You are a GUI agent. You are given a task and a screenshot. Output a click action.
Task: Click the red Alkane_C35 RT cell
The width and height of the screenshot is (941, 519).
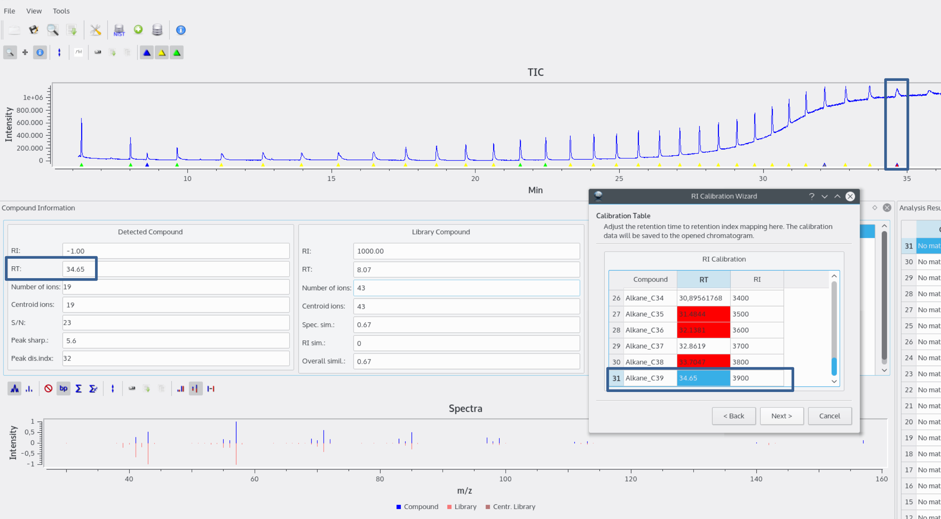703,314
